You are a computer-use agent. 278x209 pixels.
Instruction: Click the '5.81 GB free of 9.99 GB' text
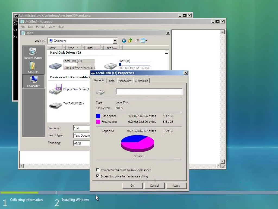click(79, 68)
